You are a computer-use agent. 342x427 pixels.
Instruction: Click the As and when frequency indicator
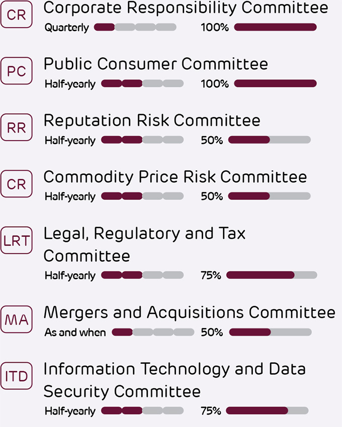click(x=153, y=332)
